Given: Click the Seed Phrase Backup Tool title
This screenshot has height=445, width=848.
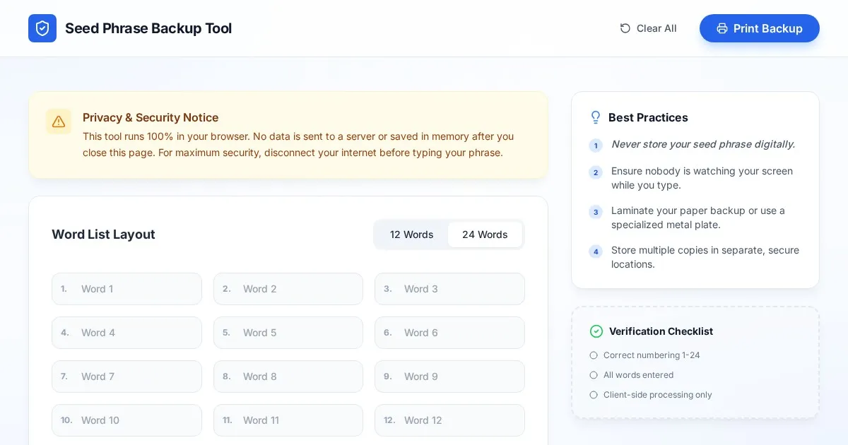Looking at the screenshot, I should pos(148,28).
